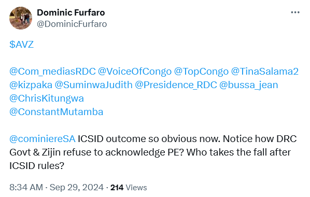
Task: Click the 8:34 AM timestamp
Action: 26,187
